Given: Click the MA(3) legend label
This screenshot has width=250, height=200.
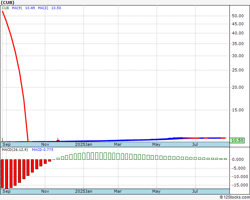Looking at the screenshot, I should pyautogui.click(x=43, y=8).
